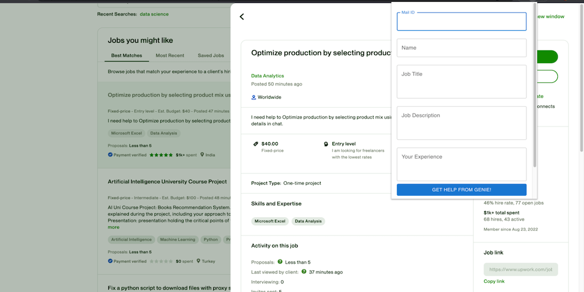Click the Data Analytics category link
584x292 pixels.
[267, 76]
